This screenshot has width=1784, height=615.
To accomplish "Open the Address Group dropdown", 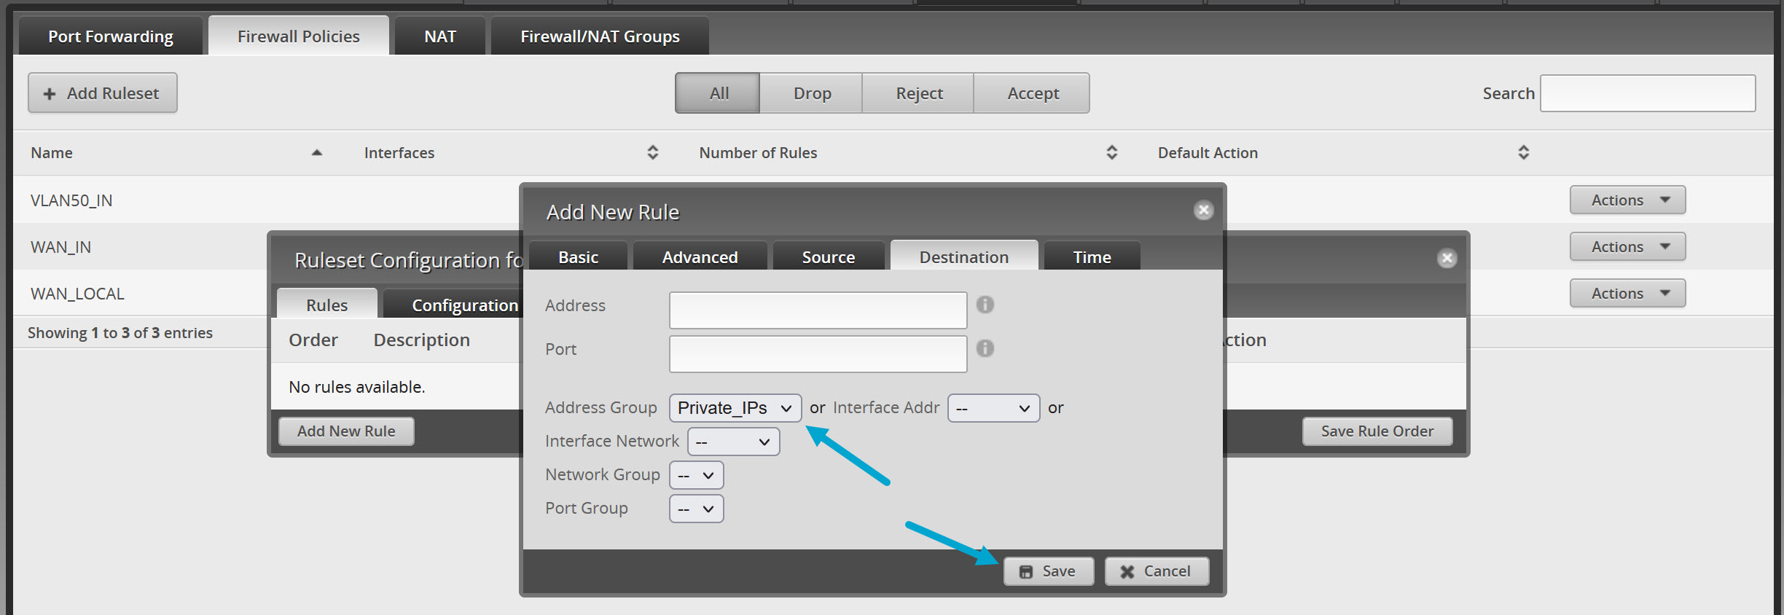I will point(735,408).
